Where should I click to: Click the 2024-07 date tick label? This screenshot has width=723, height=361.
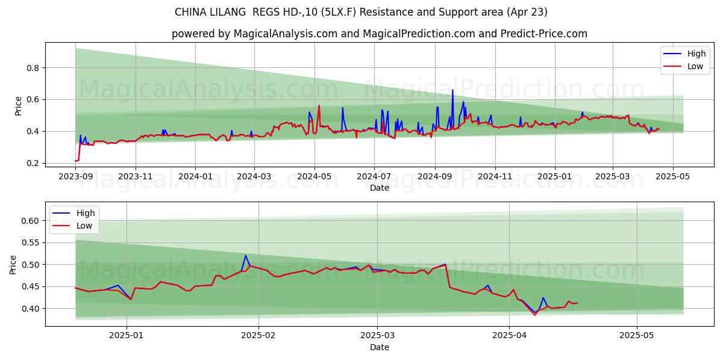[x=374, y=177]
